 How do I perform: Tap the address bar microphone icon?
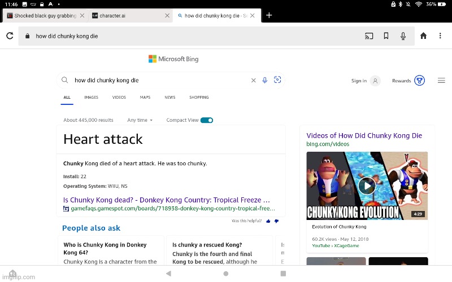point(403,36)
